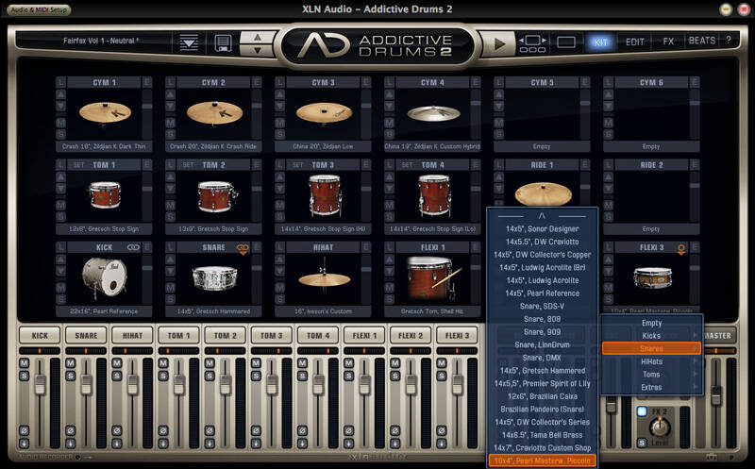Expand the Kicks category submenu
Screen dimensions: 755x469
(x=651, y=336)
